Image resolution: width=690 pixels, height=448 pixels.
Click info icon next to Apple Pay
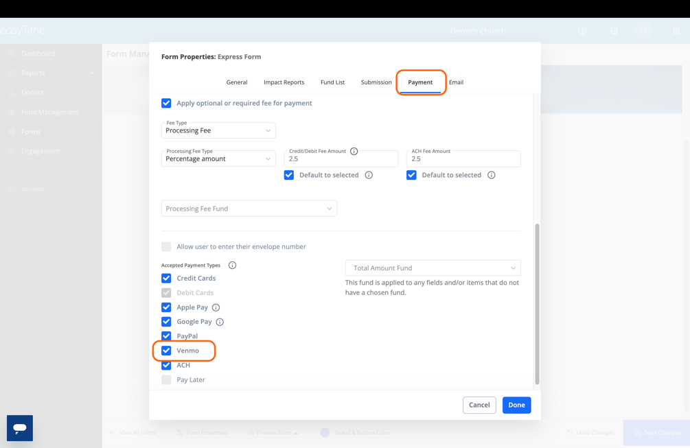tap(216, 307)
